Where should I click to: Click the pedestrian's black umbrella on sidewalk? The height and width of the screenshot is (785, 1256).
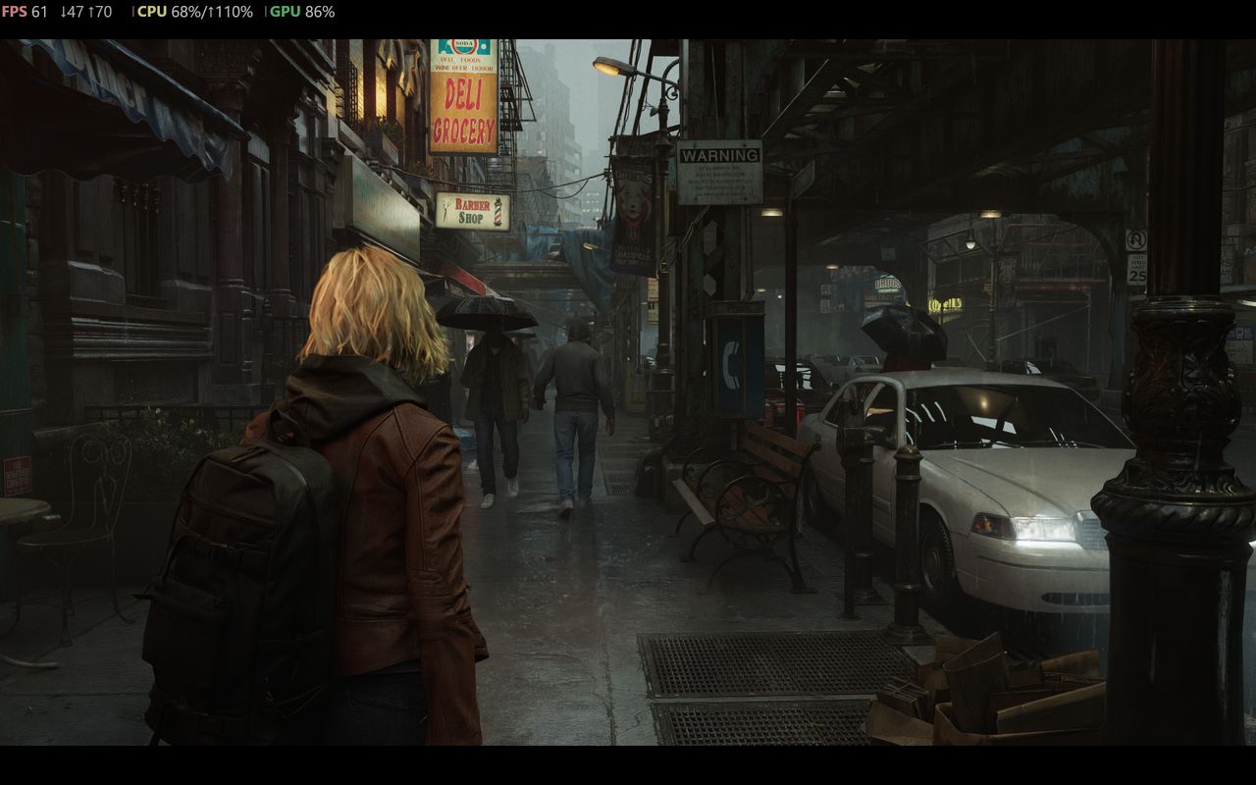487,313
